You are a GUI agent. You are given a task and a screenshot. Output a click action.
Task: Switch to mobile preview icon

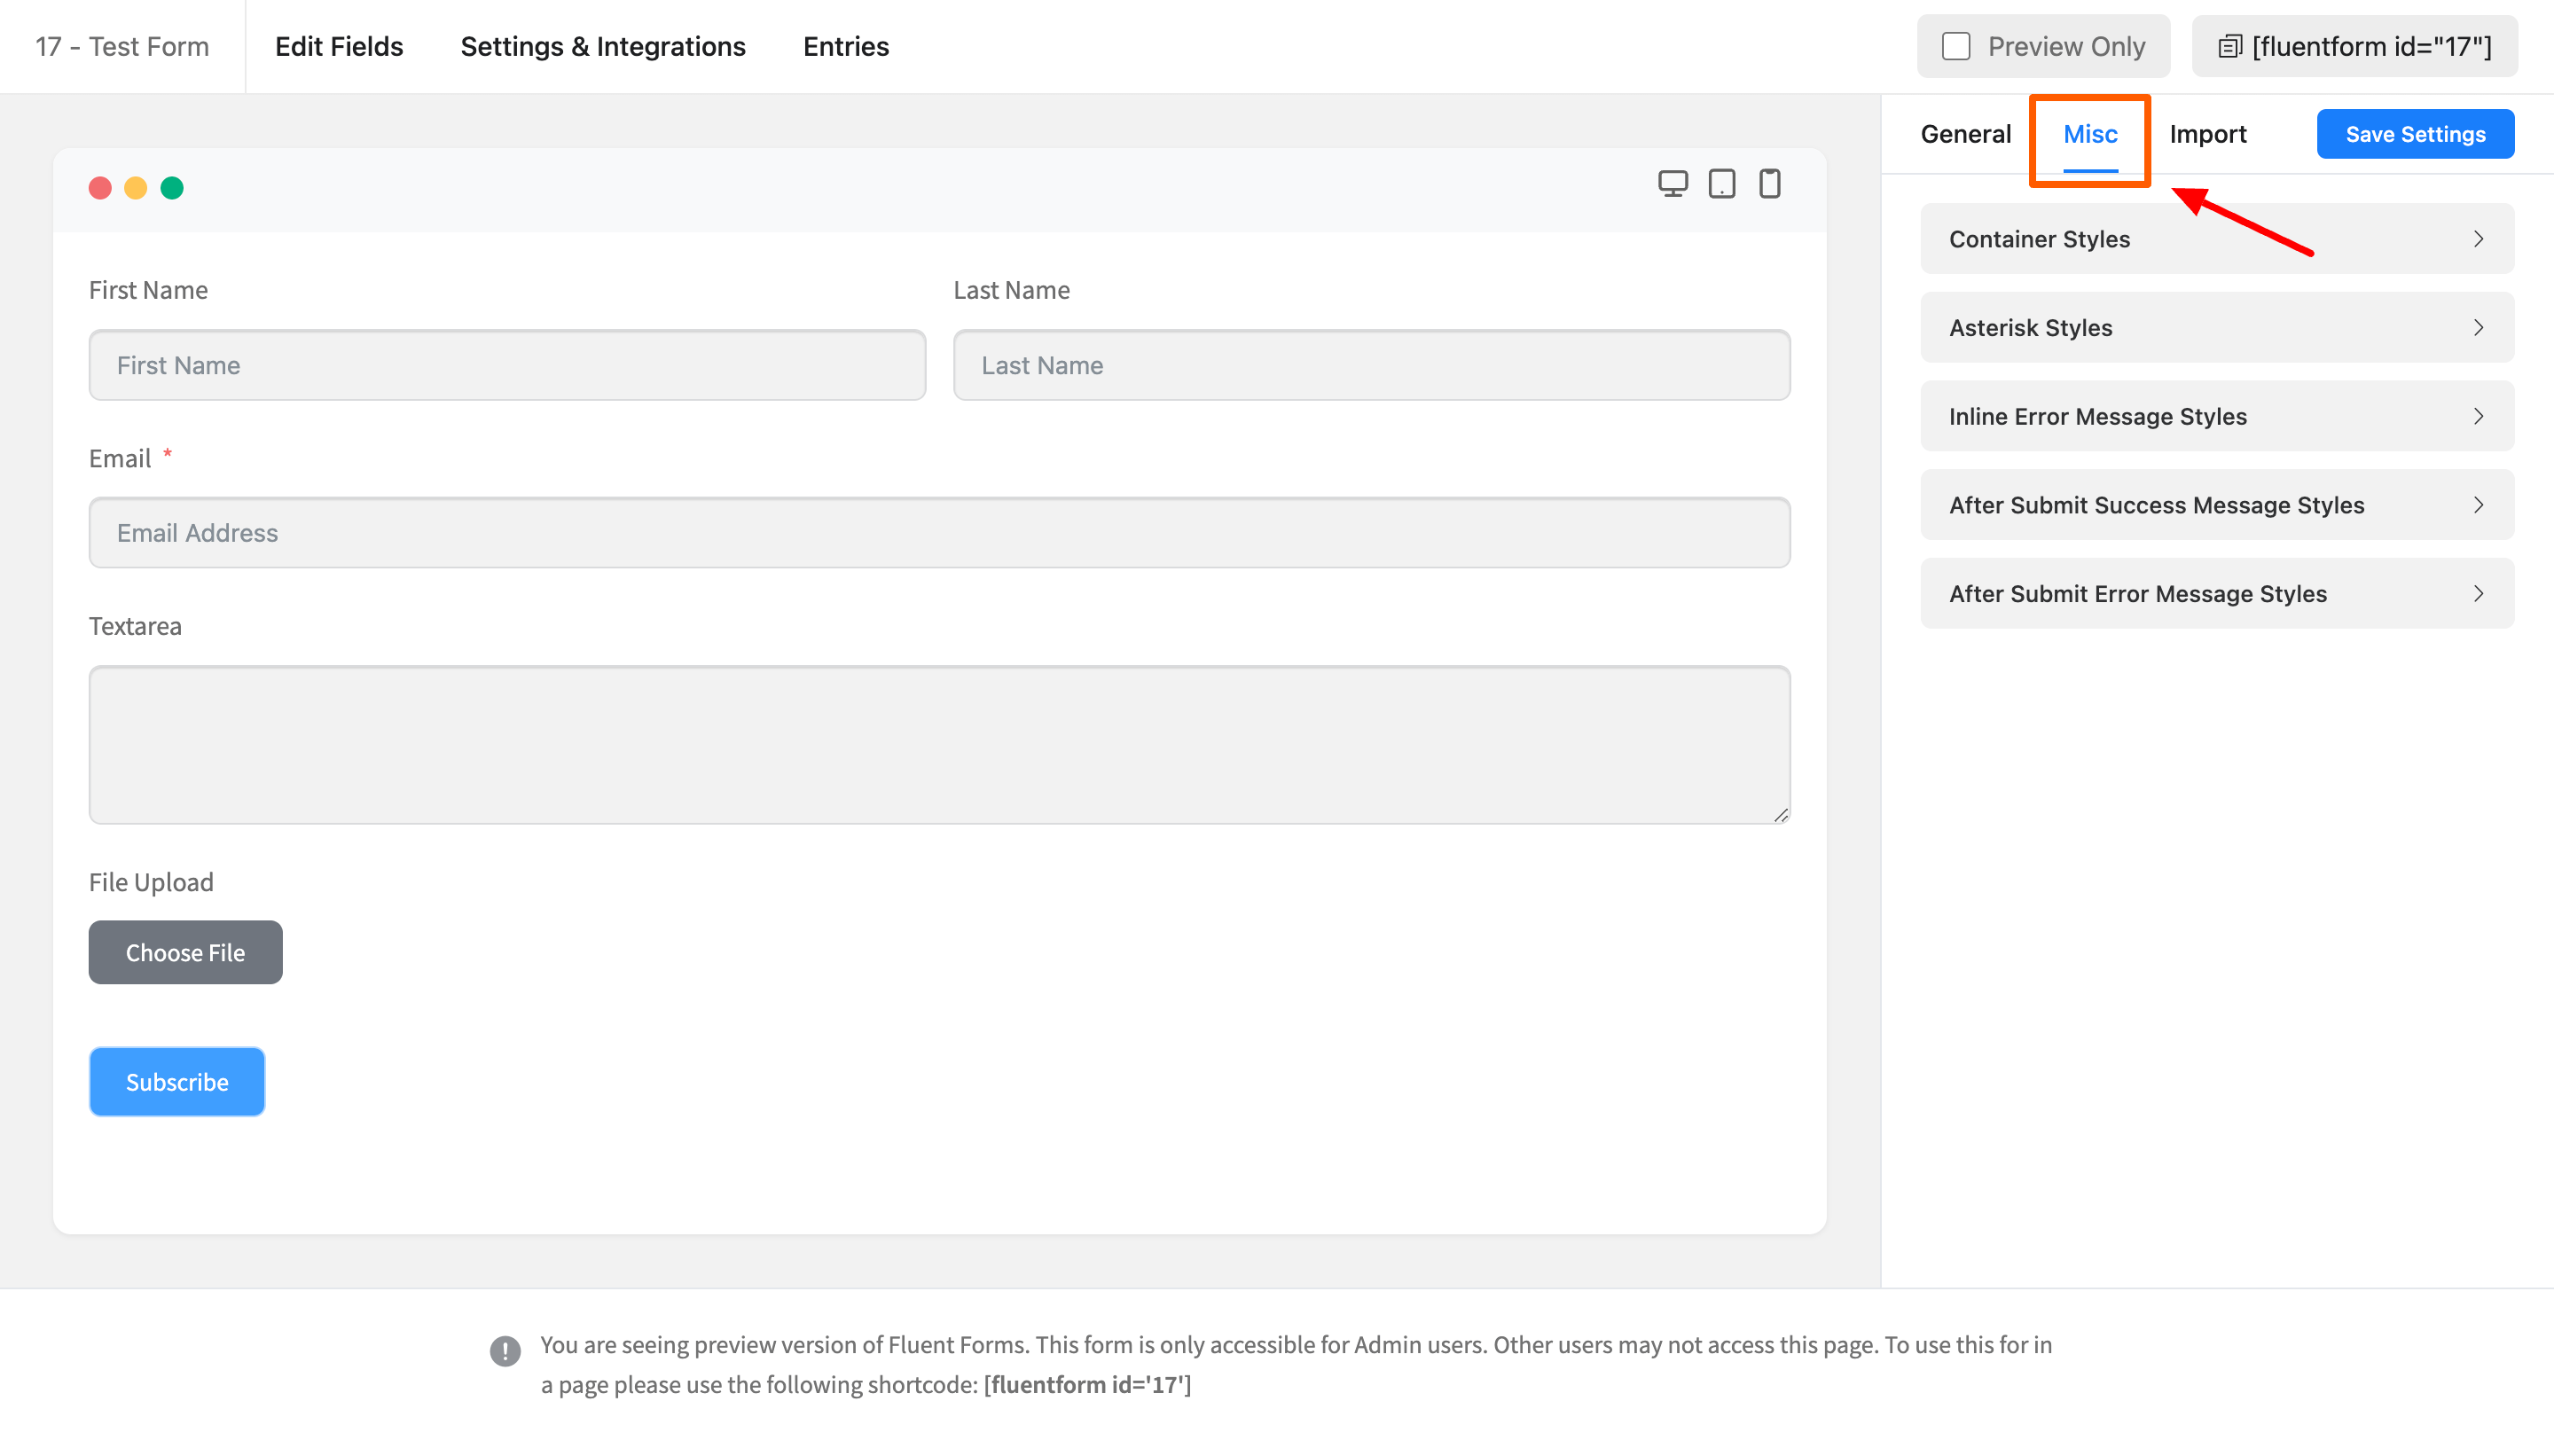(x=1769, y=184)
